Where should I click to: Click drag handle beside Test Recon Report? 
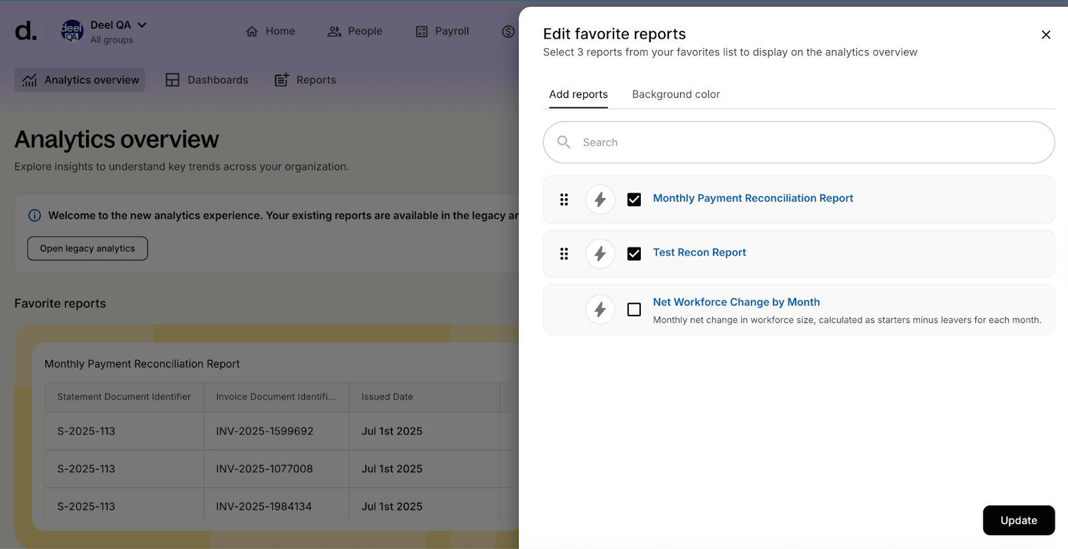pos(564,253)
